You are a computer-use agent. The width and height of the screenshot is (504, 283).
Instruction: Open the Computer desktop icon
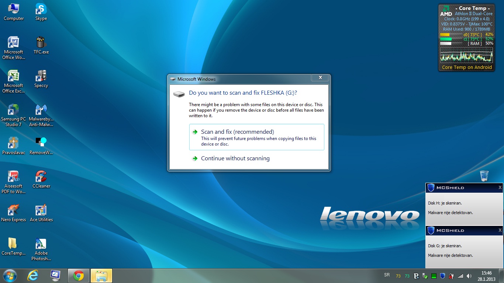[14, 12]
